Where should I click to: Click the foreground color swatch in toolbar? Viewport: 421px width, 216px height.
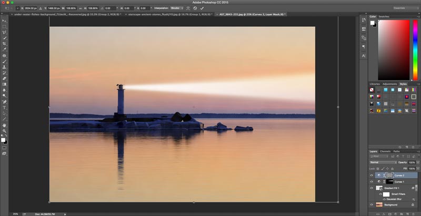(x=3, y=140)
